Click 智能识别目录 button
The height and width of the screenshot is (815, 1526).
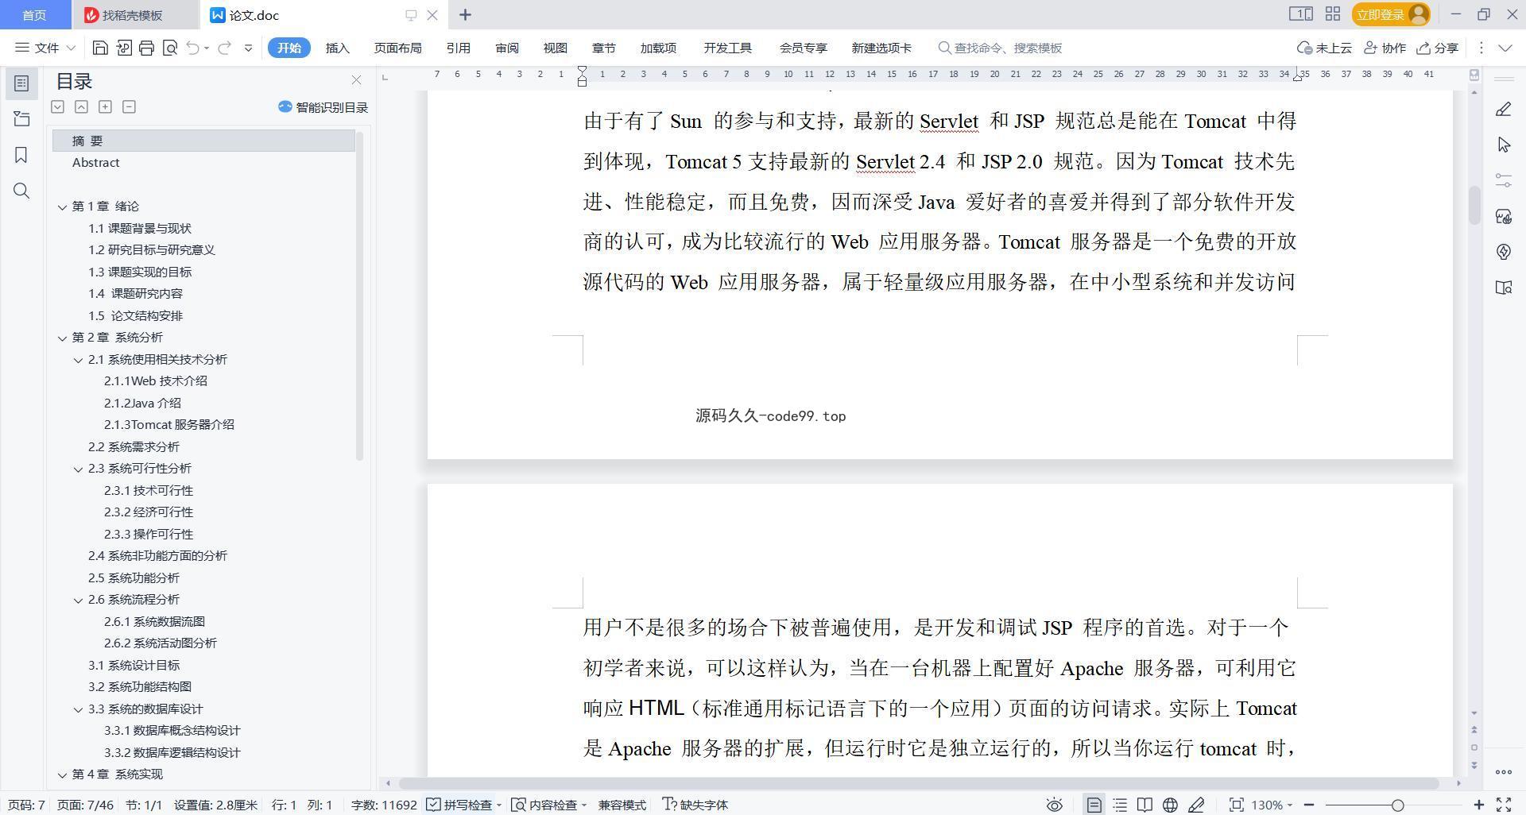tap(323, 107)
